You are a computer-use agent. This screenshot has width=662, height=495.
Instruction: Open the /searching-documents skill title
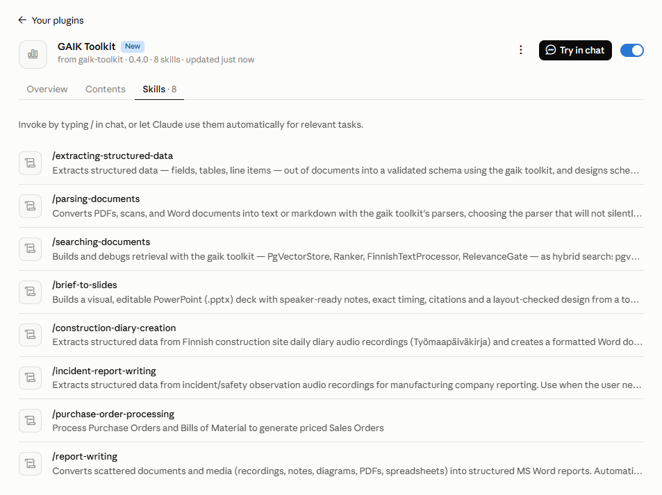pyautogui.click(x=101, y=242)
